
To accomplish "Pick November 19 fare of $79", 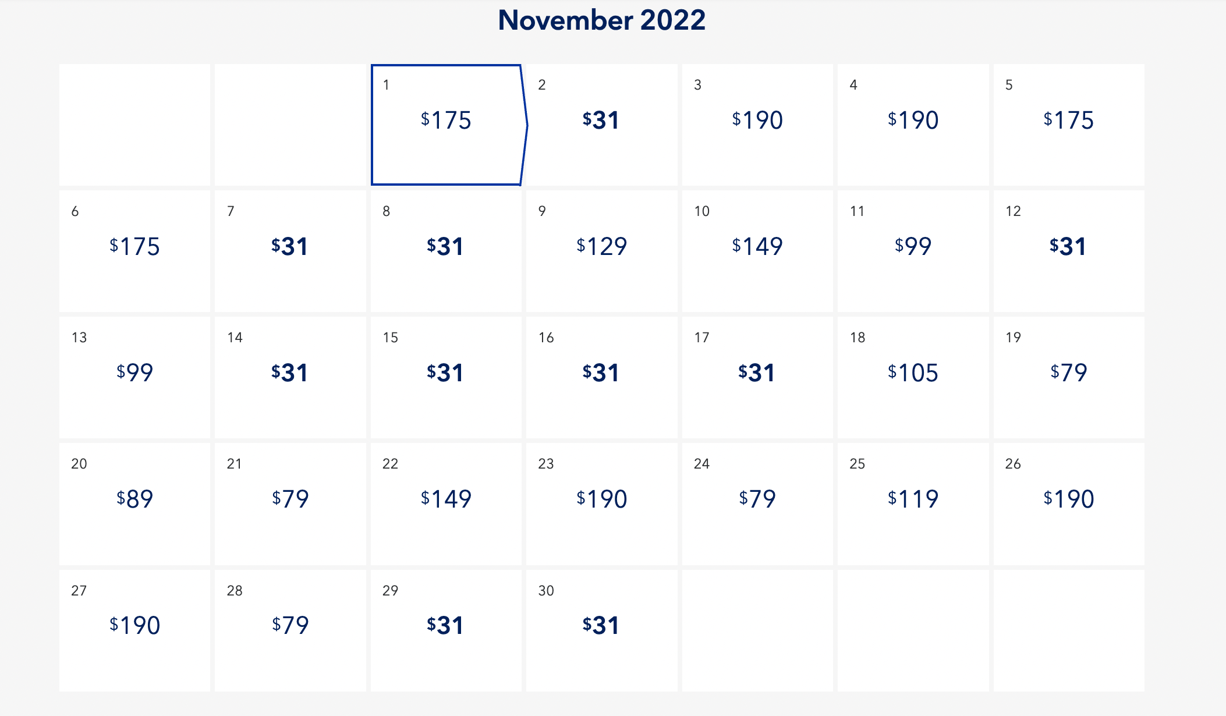I will click(x=1069, y=377).
